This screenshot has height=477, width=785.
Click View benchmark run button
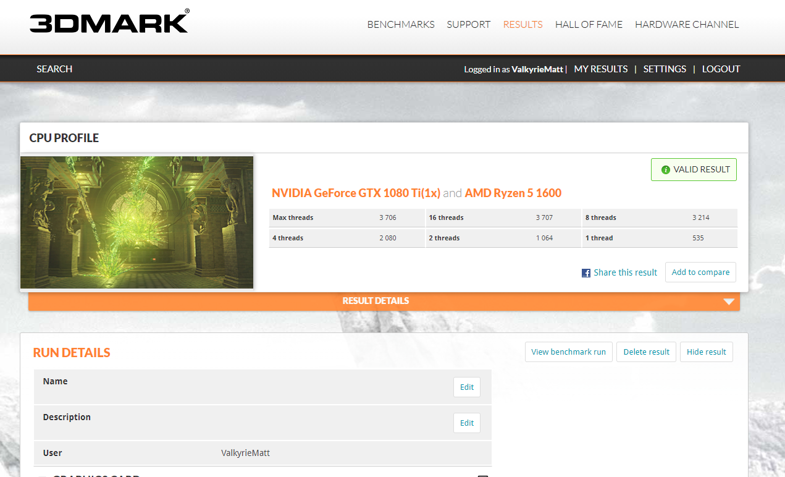(568, 352)
